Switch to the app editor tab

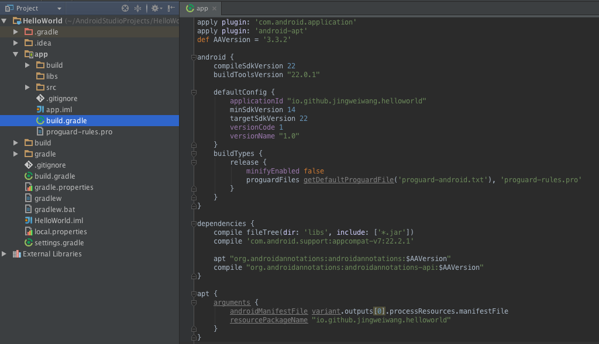(201, 8)
